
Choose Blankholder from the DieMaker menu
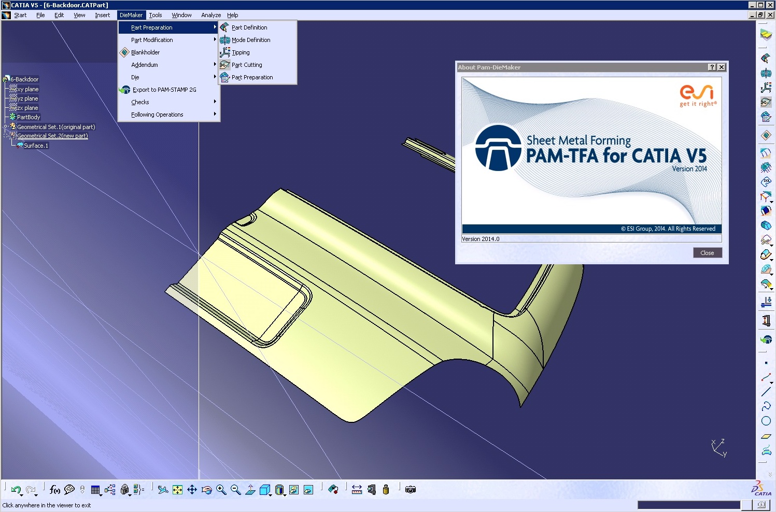click(x=168, y=52)
